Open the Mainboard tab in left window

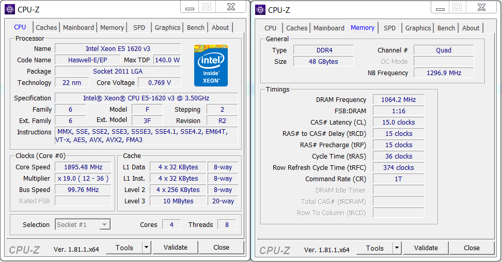(79, 28)
